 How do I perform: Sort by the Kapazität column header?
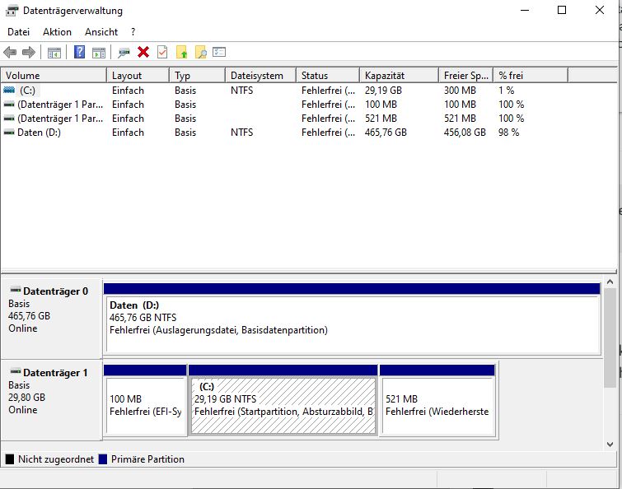pyautogui.click(x=399, y=75)
